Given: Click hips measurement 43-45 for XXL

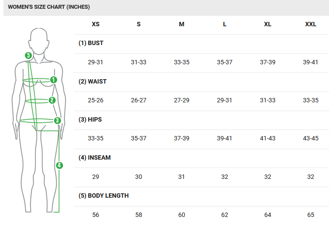Looking at the screenshot, I should click(311, 139).
